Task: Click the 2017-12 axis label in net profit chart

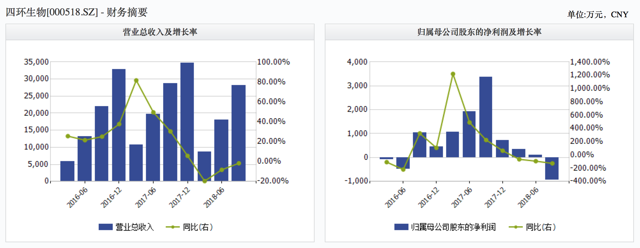Action: pos(495,198)
